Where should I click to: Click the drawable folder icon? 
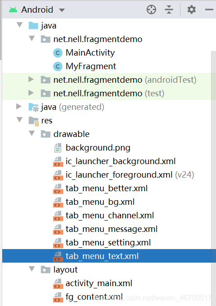[46, 134]
